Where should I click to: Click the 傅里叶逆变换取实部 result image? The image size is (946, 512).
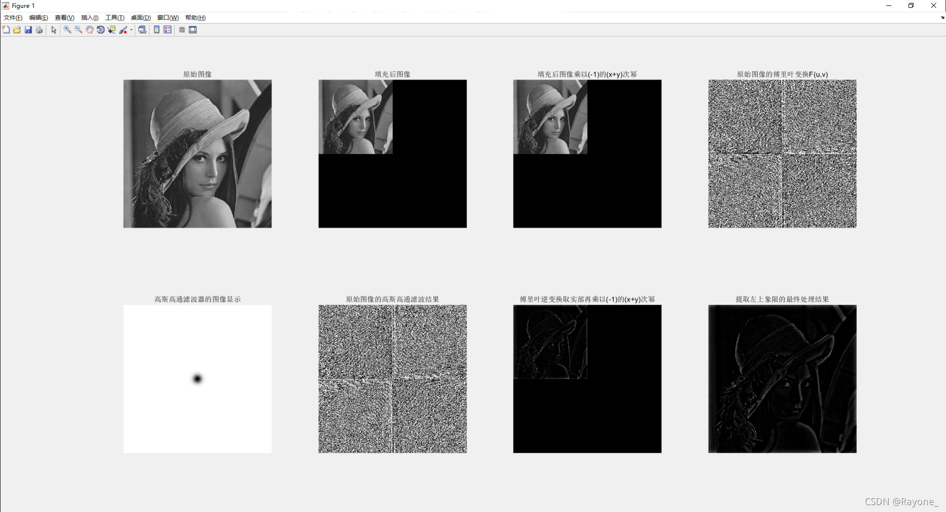[x=587, y=379]
